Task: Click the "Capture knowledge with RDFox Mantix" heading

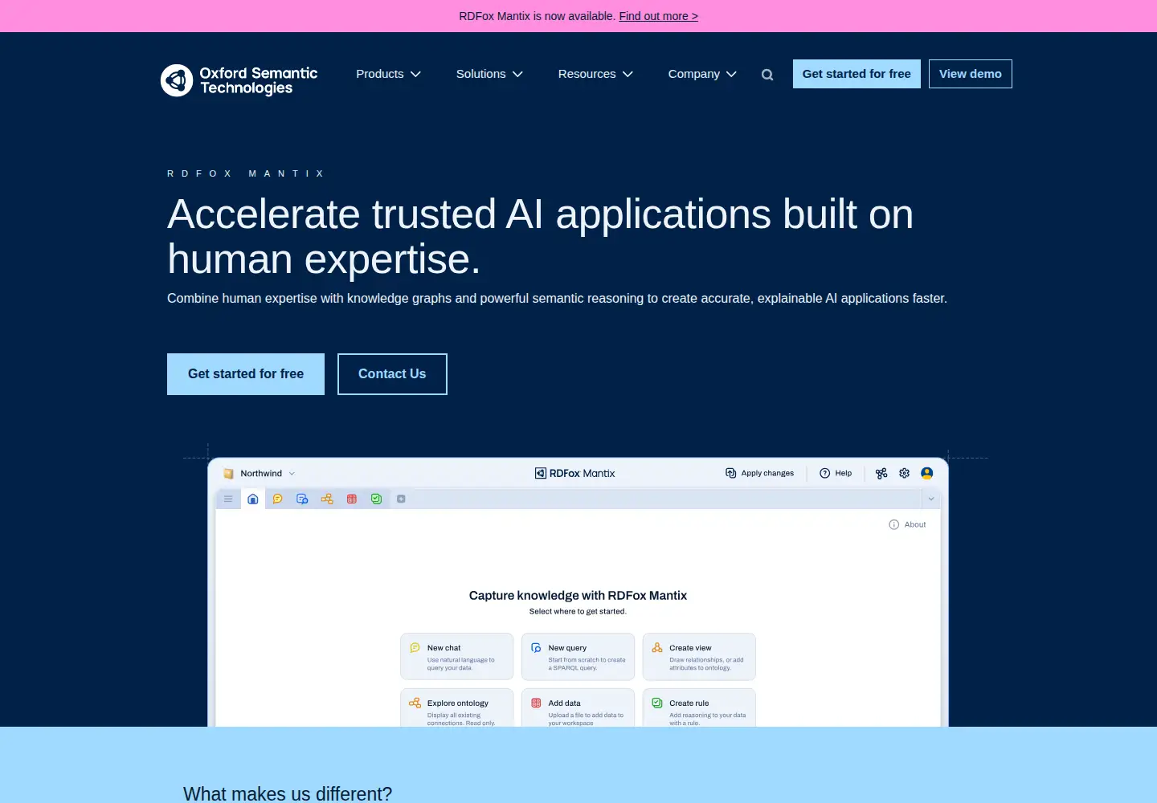Action: point(578,595)
